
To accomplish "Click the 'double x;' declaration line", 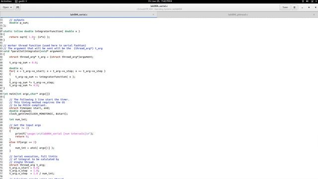I will 16,68.
